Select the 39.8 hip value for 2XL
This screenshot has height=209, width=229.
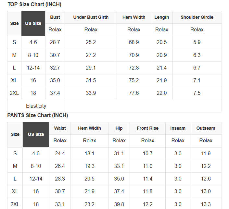(x=119, y=204)
